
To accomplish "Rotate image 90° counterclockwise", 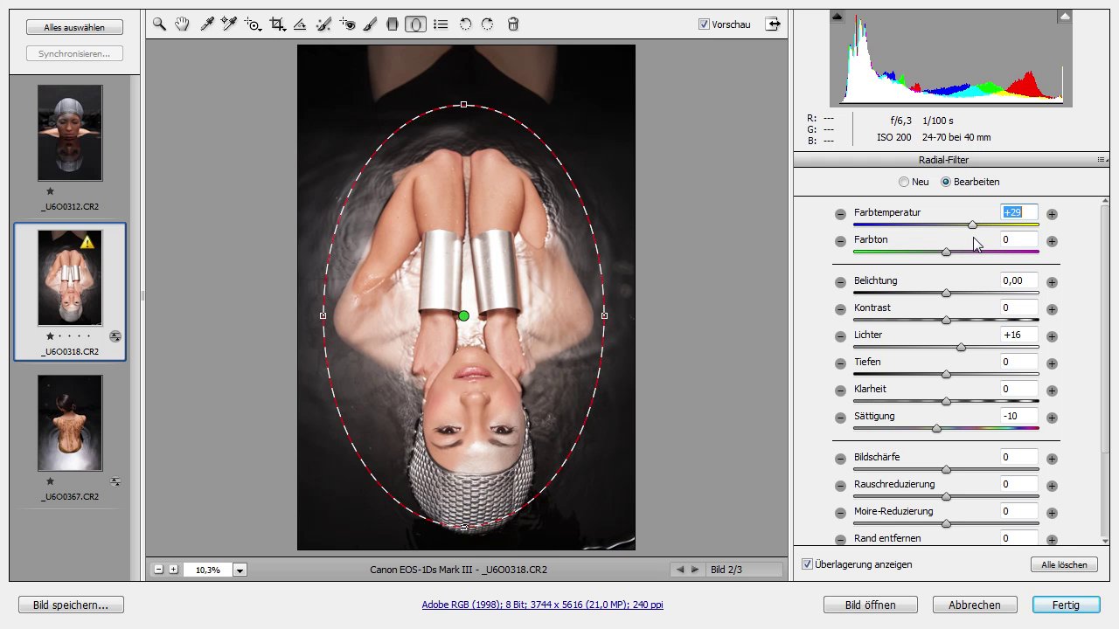I will click(x=466, y=24).
